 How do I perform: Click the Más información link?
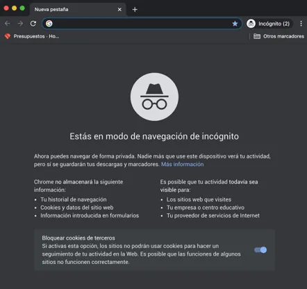(183, 164)
